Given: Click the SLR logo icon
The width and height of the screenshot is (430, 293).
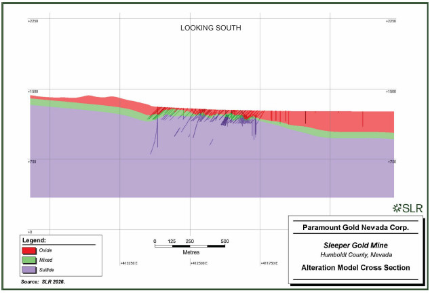Looking at the screenshot, I should [397, 208].
